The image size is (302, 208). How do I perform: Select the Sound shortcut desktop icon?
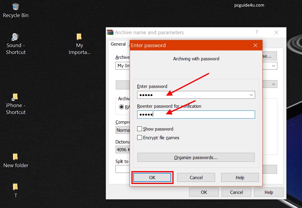(16, 37)
